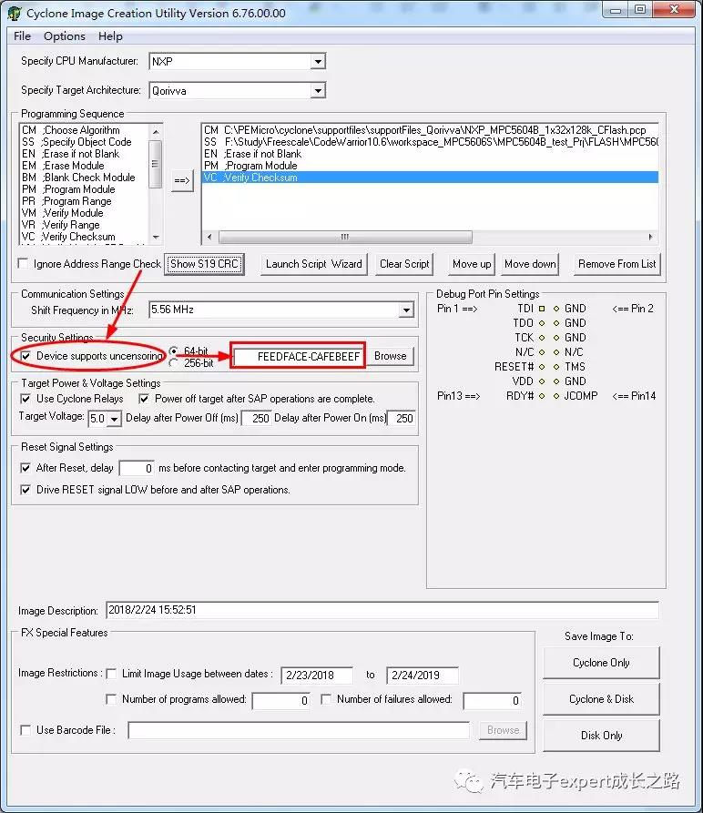Screen dimensions: 703x813
Task: Select the 256-bit radio option
Action: [x=174, y=363]
